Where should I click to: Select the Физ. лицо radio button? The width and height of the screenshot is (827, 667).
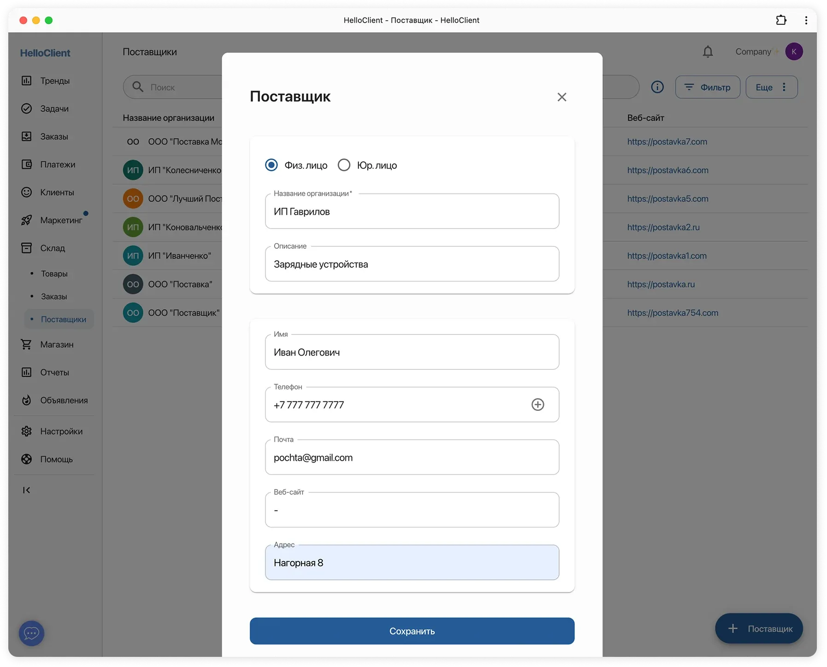(272, 165)
